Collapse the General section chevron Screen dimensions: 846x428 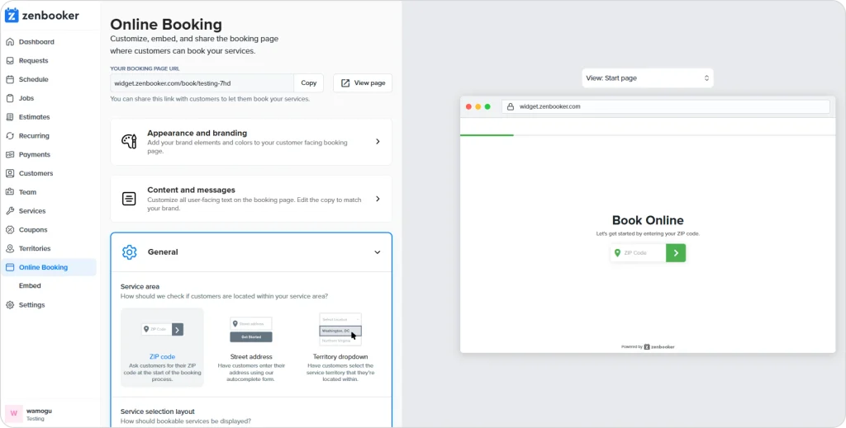[377, 252]
